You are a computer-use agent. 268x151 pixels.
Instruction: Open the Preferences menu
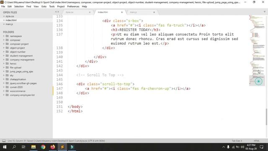[x=73, y=7]
